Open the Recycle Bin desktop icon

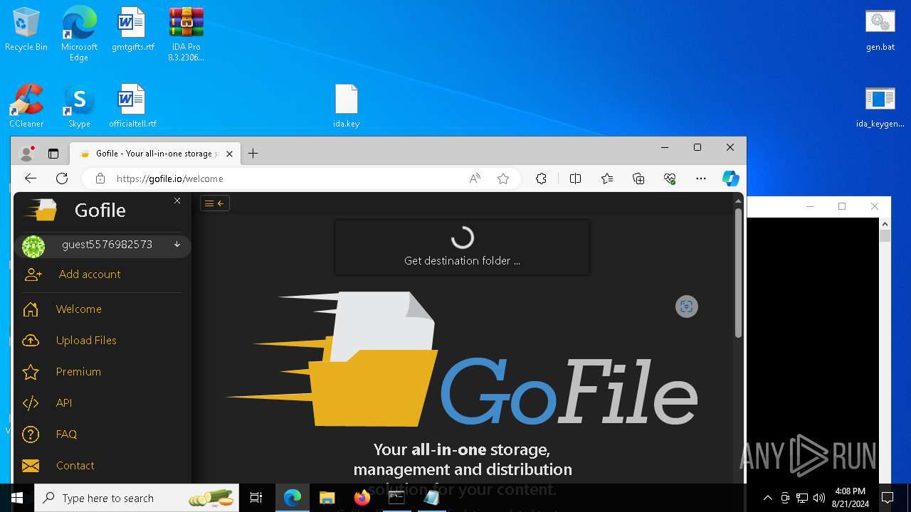point(26,29)
